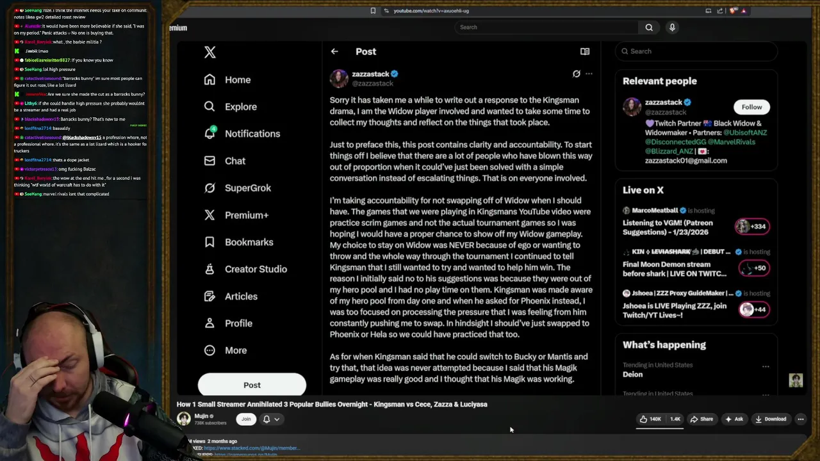Screen dimensions: 820x461
Task: Open zazzastack's avatar on the post
Action: click(x=339, y=78)
